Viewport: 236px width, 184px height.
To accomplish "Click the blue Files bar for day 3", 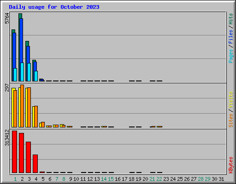I will point(28,55).
